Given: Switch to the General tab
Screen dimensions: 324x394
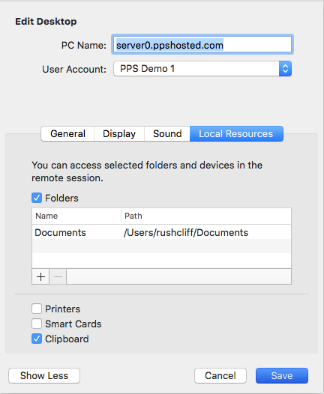Looking at the screenshot, I should tap(67, 133).
